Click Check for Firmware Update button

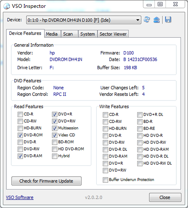[46, 181]
